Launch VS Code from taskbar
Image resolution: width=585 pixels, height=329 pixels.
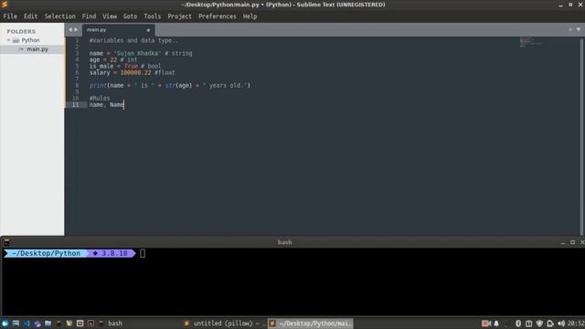27,324
